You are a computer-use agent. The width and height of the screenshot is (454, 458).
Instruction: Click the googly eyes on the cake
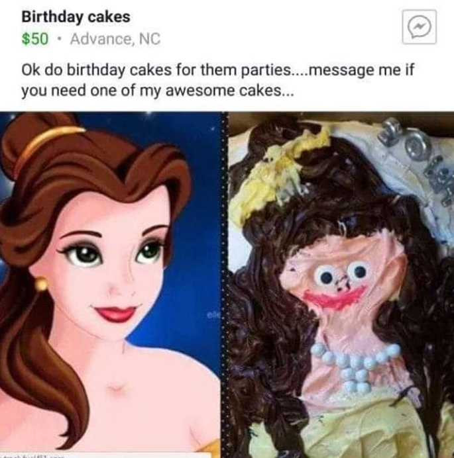pos(341,274)
